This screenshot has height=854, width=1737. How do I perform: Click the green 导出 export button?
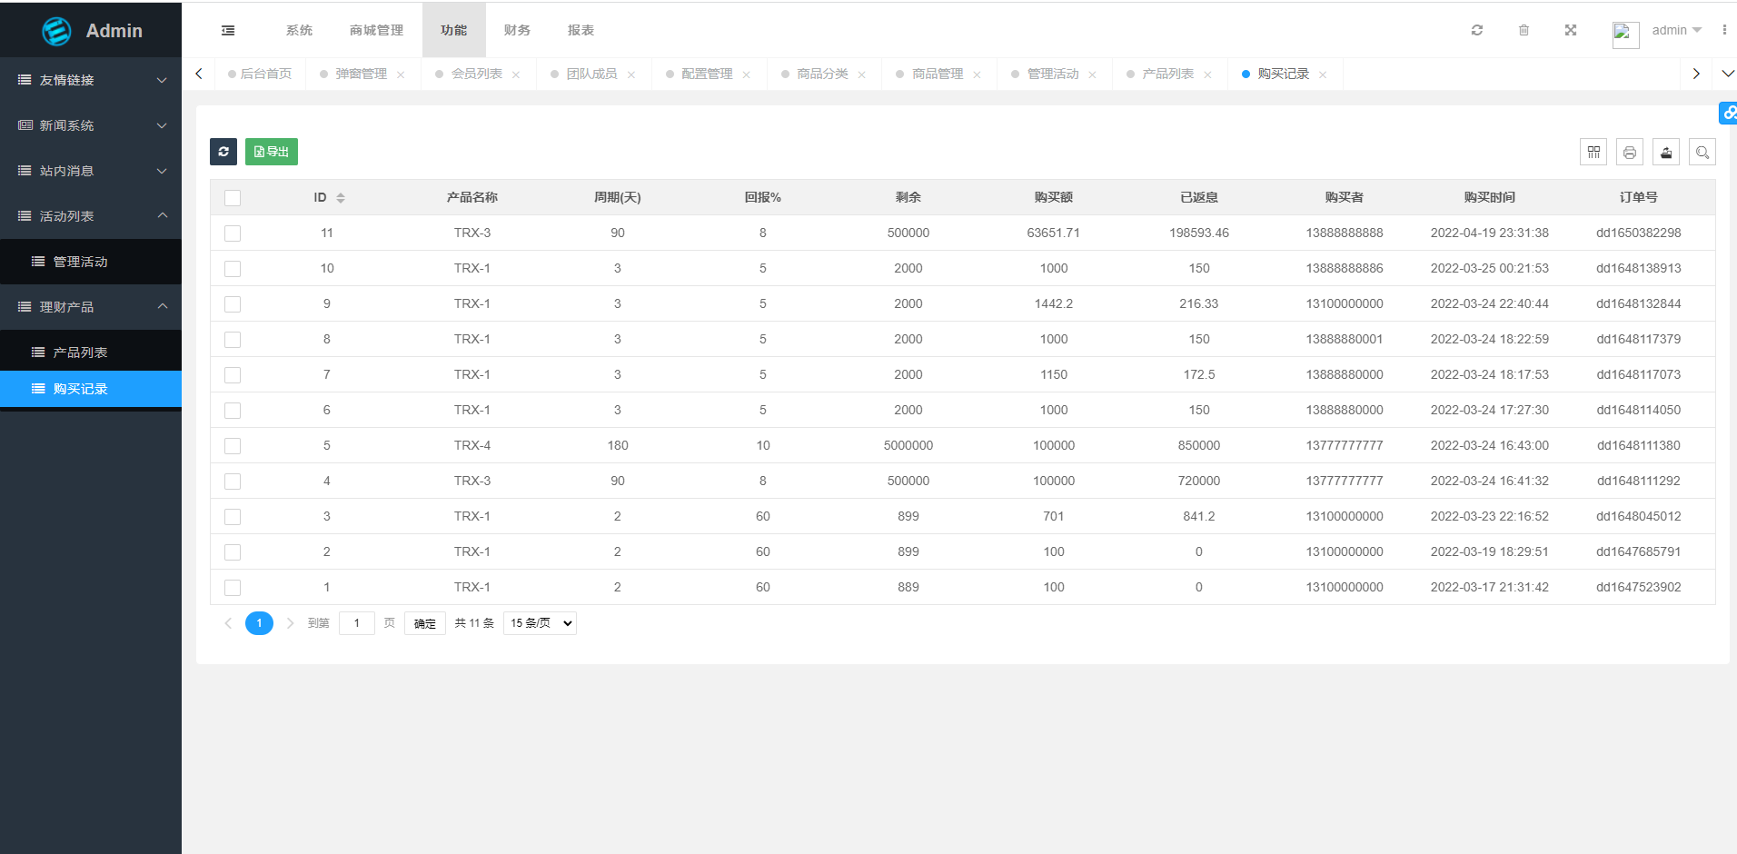coord(271,151)
